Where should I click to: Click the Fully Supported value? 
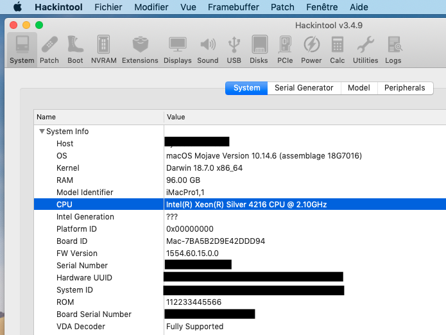pos(195,327)
